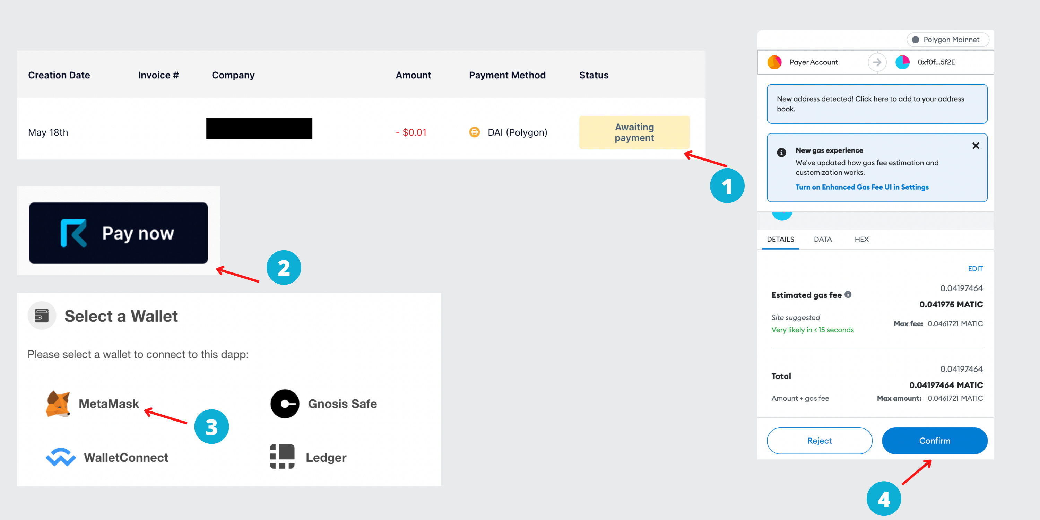Open the EDIT gas fee link
Viewport: 1040px width, 520px height.
click(x=975, y=268)
